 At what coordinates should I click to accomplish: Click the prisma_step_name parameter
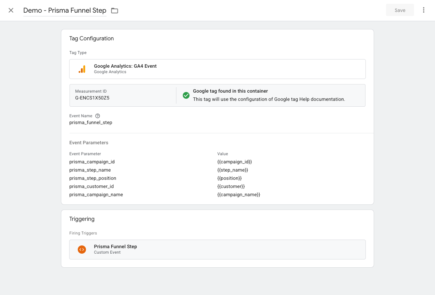pyautogui.click(x=90, y=170)
